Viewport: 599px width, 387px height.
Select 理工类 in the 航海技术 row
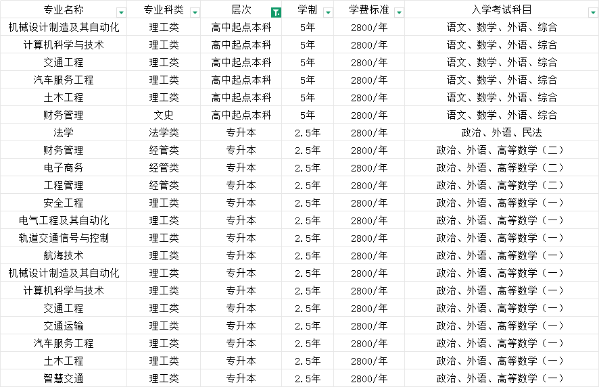pos(164,255)
